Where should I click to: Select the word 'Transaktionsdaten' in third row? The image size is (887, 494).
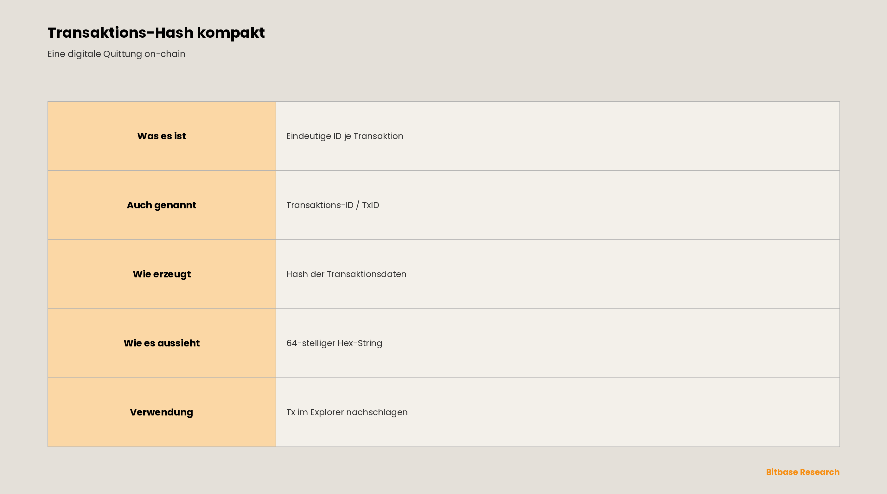pyautogui.click(x=367, y=274)
